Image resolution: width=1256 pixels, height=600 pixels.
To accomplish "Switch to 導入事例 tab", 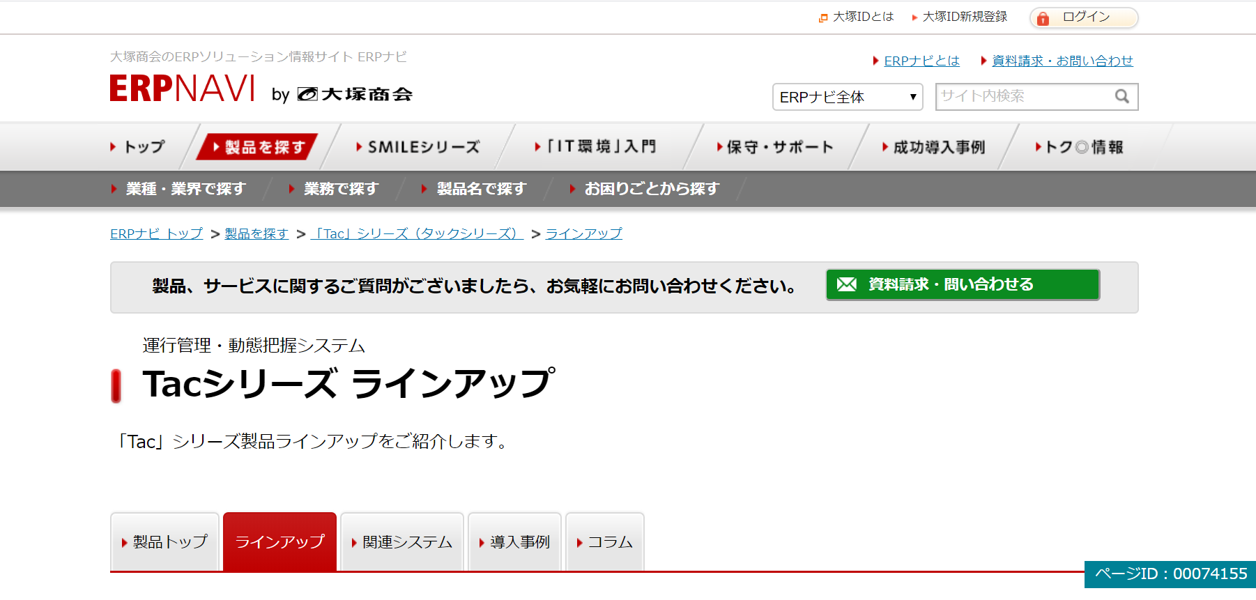I will [514, 542].
